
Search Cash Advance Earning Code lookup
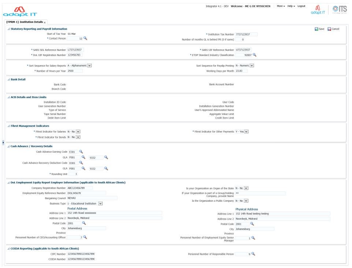[x=81, y=152]
